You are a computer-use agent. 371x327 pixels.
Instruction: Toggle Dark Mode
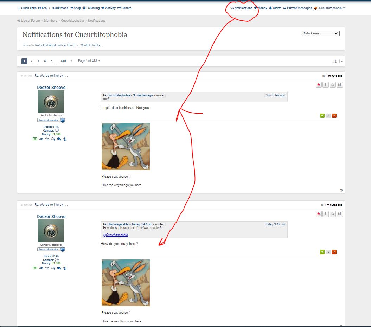pyautogui.click(x=59, y=8)
